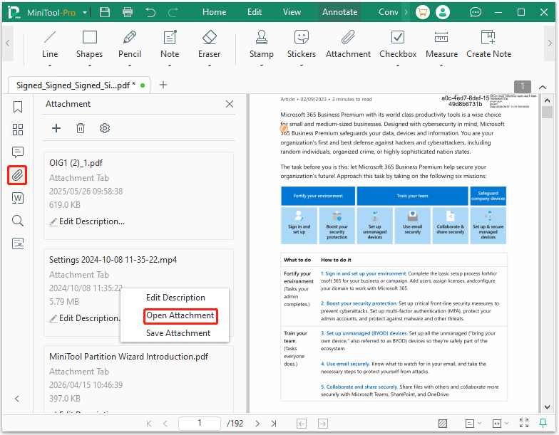This screenshot has height=435, width=559.
Task: Open the comments sidebar panel
Action: tap(18, 152)
